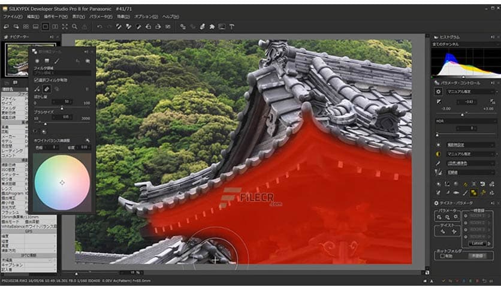This screenshot has height=290, width=501.
Task: Click the highlighted yellow partial correction tool icon
Action: click(474, 192)
